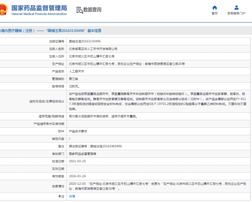Screen dimensions: 252x202
Task: Click the slash in 其他内容 row
Action: tap(70, 139)
